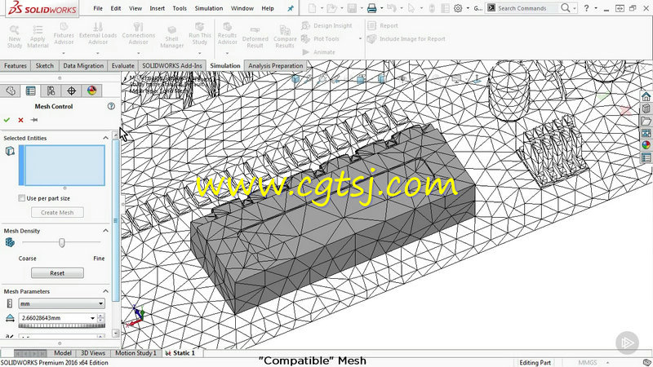Viewport: 653px width, 367px height.
Task: Open the Help question mark in title bar
Action: pyautogui.click(x=586, y=8)
